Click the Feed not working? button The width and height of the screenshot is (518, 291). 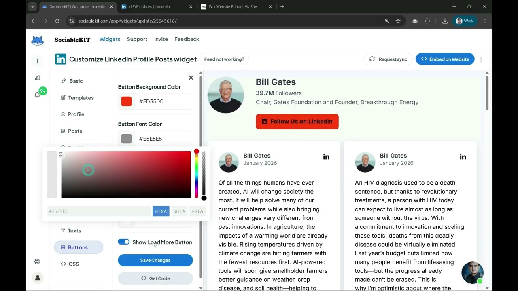click(x=224, y=59)
